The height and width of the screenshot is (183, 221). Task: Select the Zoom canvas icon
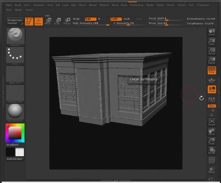212,42
